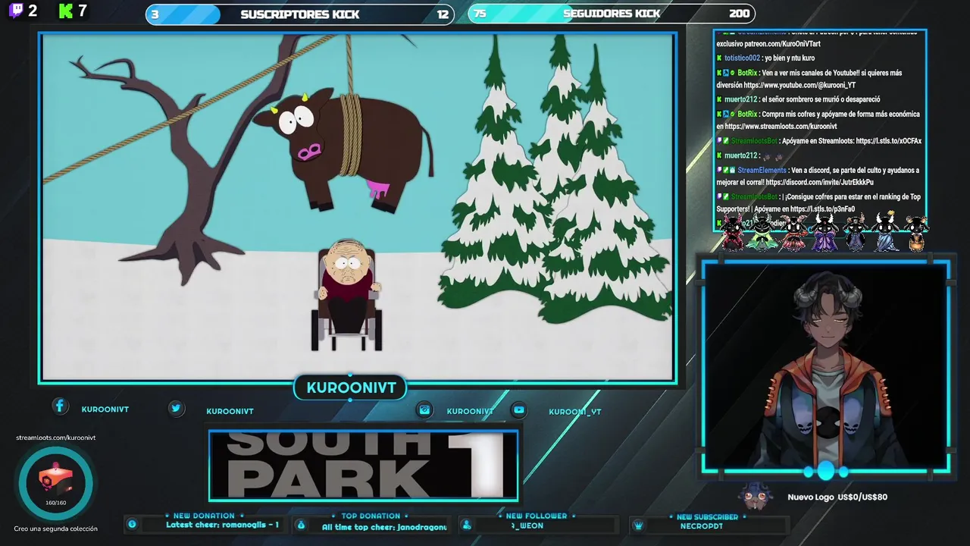Image resolution: width=970 pixels, height=546 pixels.
Task: Click the New Subscriber crown icon
Action: 638,525
